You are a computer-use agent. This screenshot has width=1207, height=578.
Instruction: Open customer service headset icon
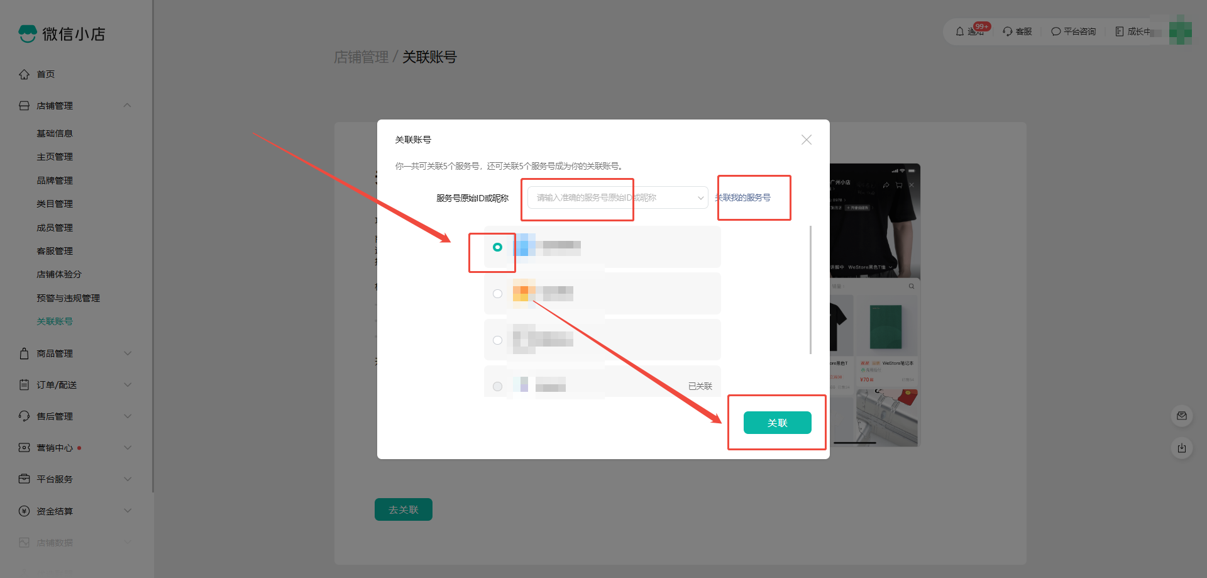click(1008, 31)
